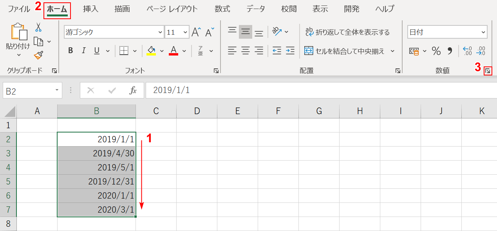
Task: Open the 日付 number format dropdown
Action: click(483, 32)
